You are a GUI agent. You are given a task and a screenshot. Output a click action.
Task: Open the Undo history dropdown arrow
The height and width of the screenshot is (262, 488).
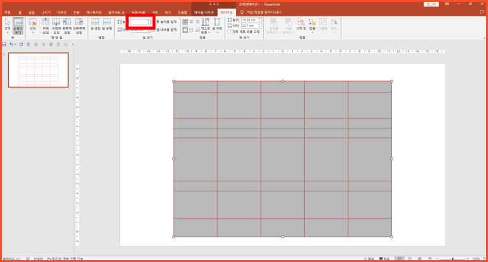[x=16, y=44]
